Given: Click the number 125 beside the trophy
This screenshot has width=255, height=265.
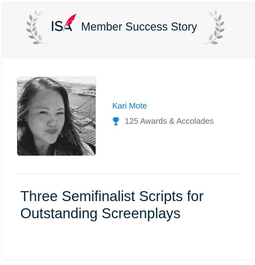Looking at the screenshot, I should 132,121.
